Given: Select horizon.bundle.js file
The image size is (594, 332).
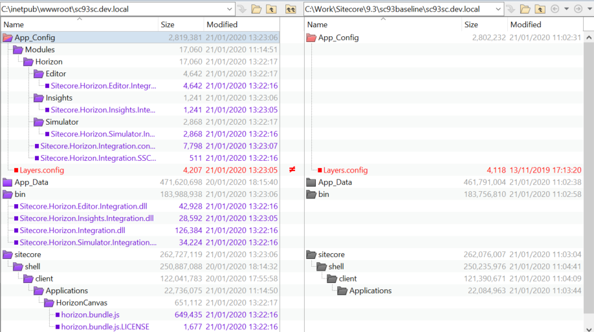Looking at the screenshot, I should (x=90, y=315).
